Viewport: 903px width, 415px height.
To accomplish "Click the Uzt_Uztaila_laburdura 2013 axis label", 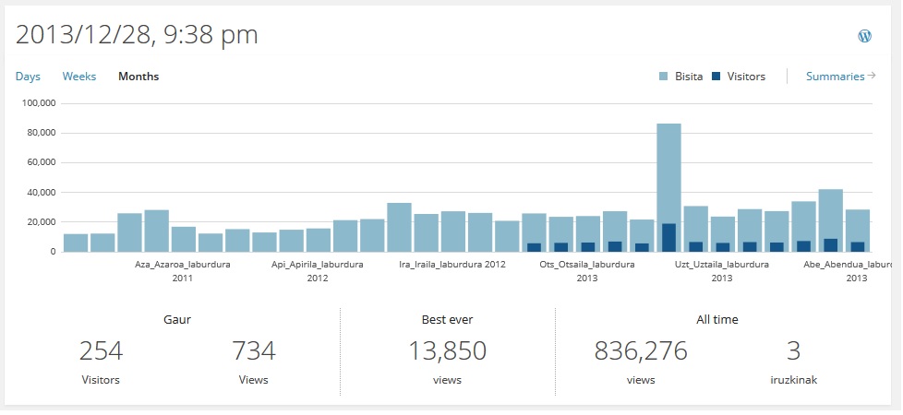I will pos(722,270).
